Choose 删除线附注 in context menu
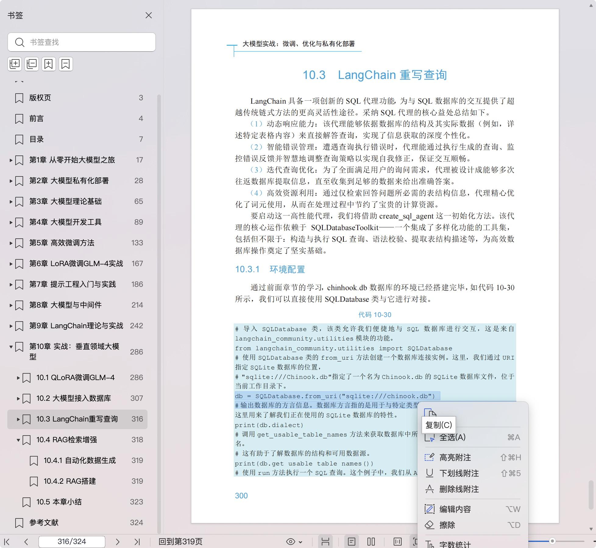Viewport: 596px width, 548px height. [x=473, y=489]
